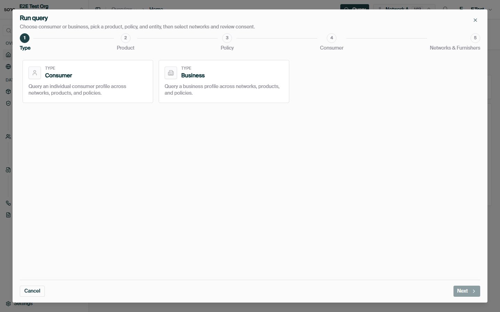500x312 pixels.
Task: Go to step 1 Type
Action: pyautogui.click(x=25, y=42)
